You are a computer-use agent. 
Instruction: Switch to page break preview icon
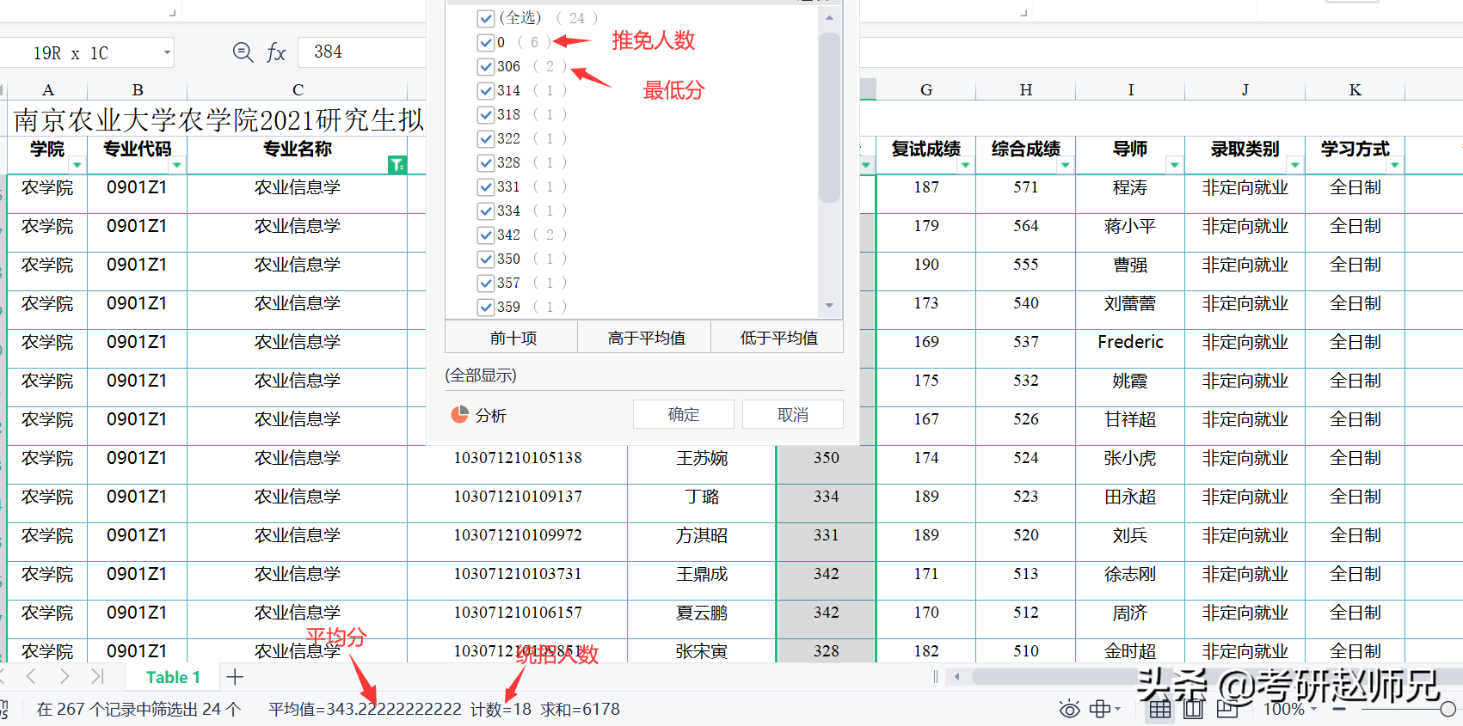coord(1226,709)
